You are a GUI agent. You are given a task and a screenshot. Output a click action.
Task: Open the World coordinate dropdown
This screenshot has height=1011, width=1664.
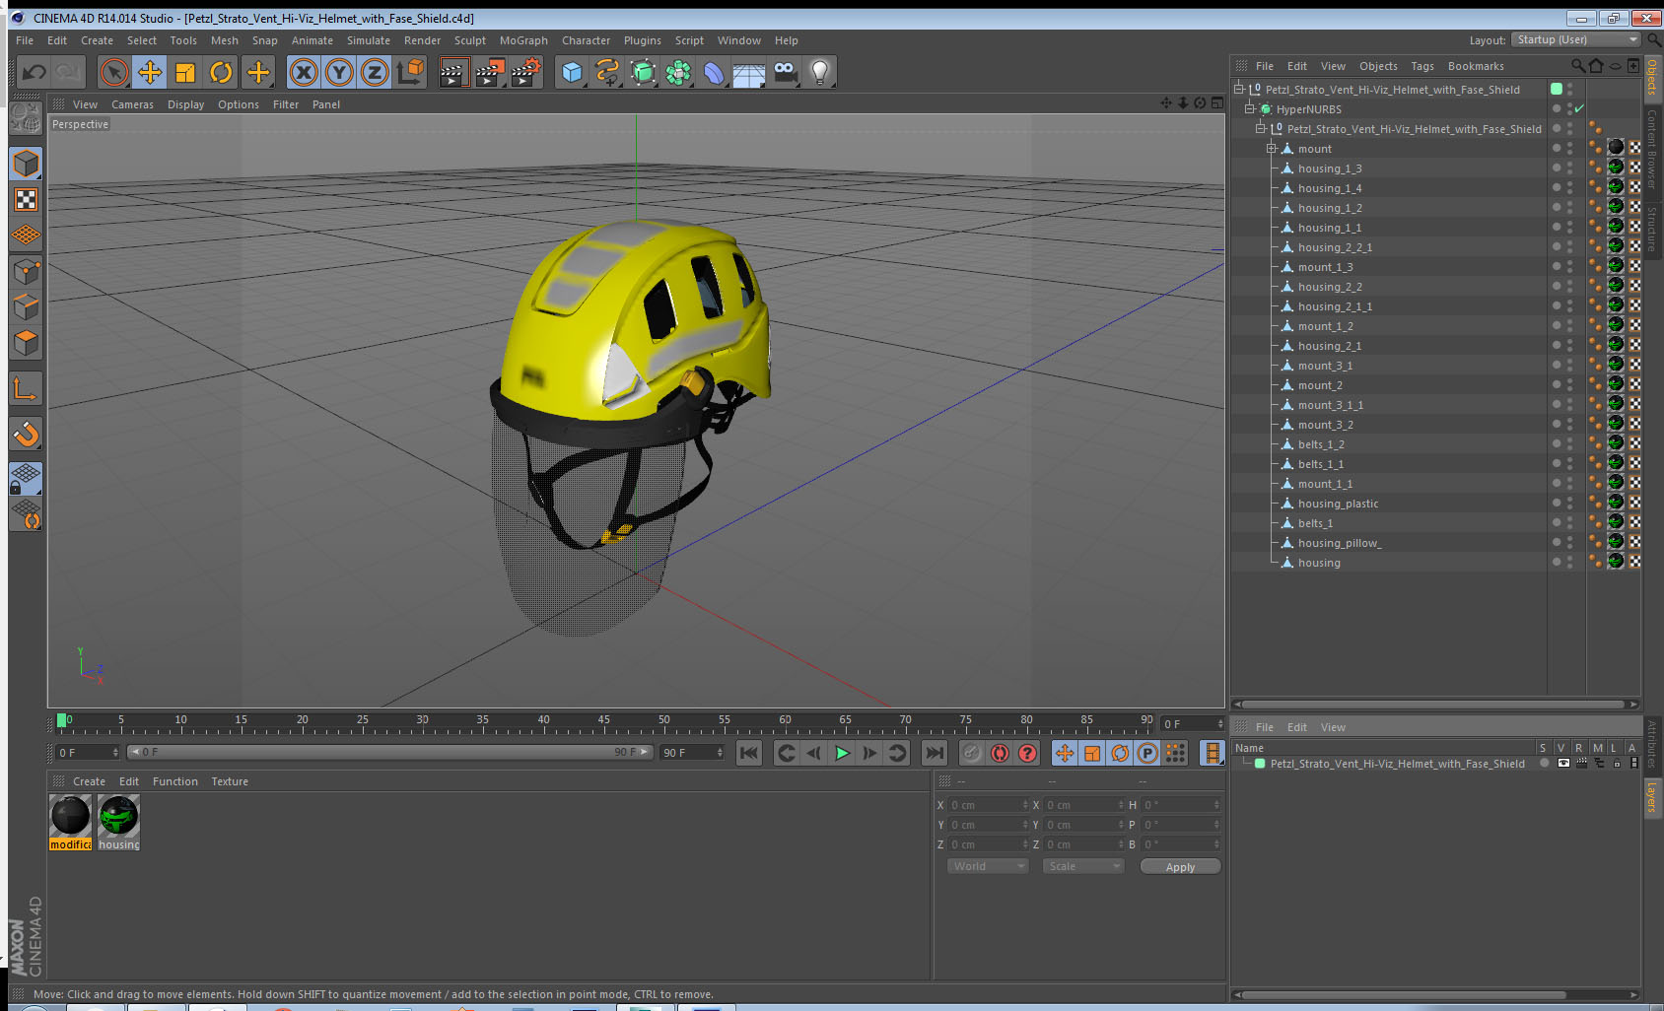tap(989, 866)
